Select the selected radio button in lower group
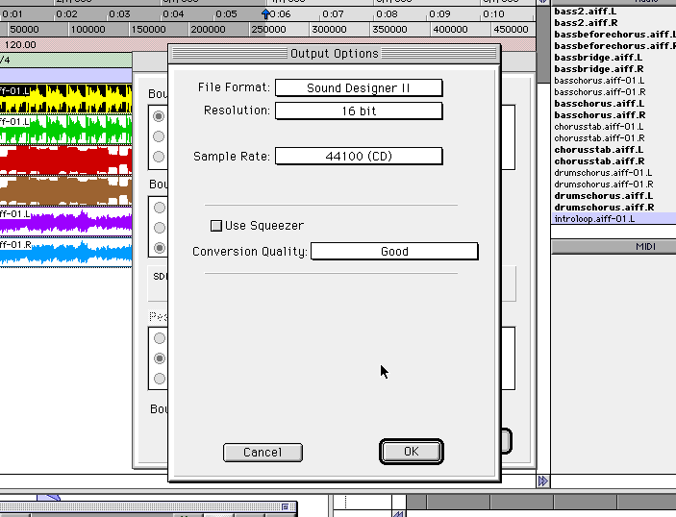The image size is (676, 517). (x=159, y=358)
